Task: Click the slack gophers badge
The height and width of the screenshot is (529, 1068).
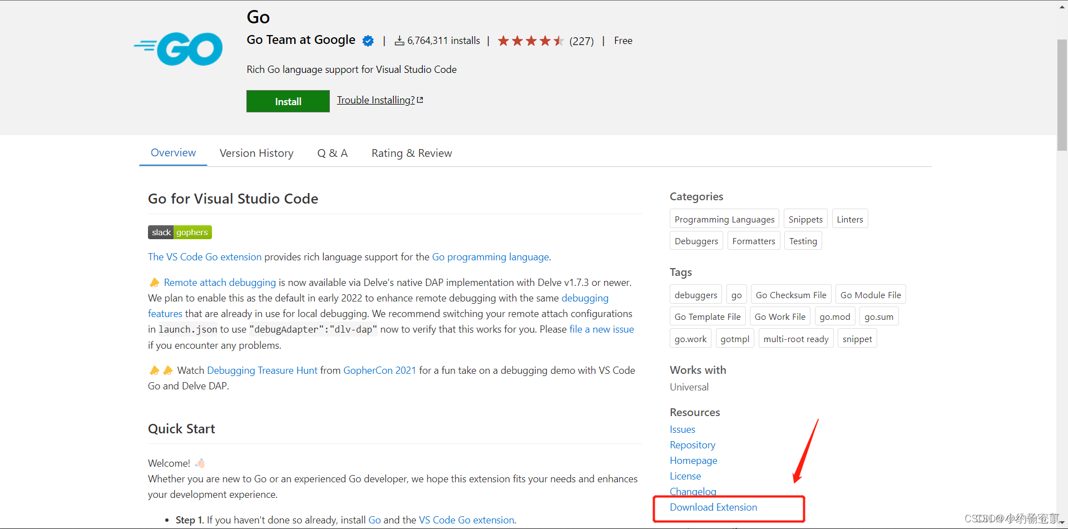Action: (x=180, y=232)
